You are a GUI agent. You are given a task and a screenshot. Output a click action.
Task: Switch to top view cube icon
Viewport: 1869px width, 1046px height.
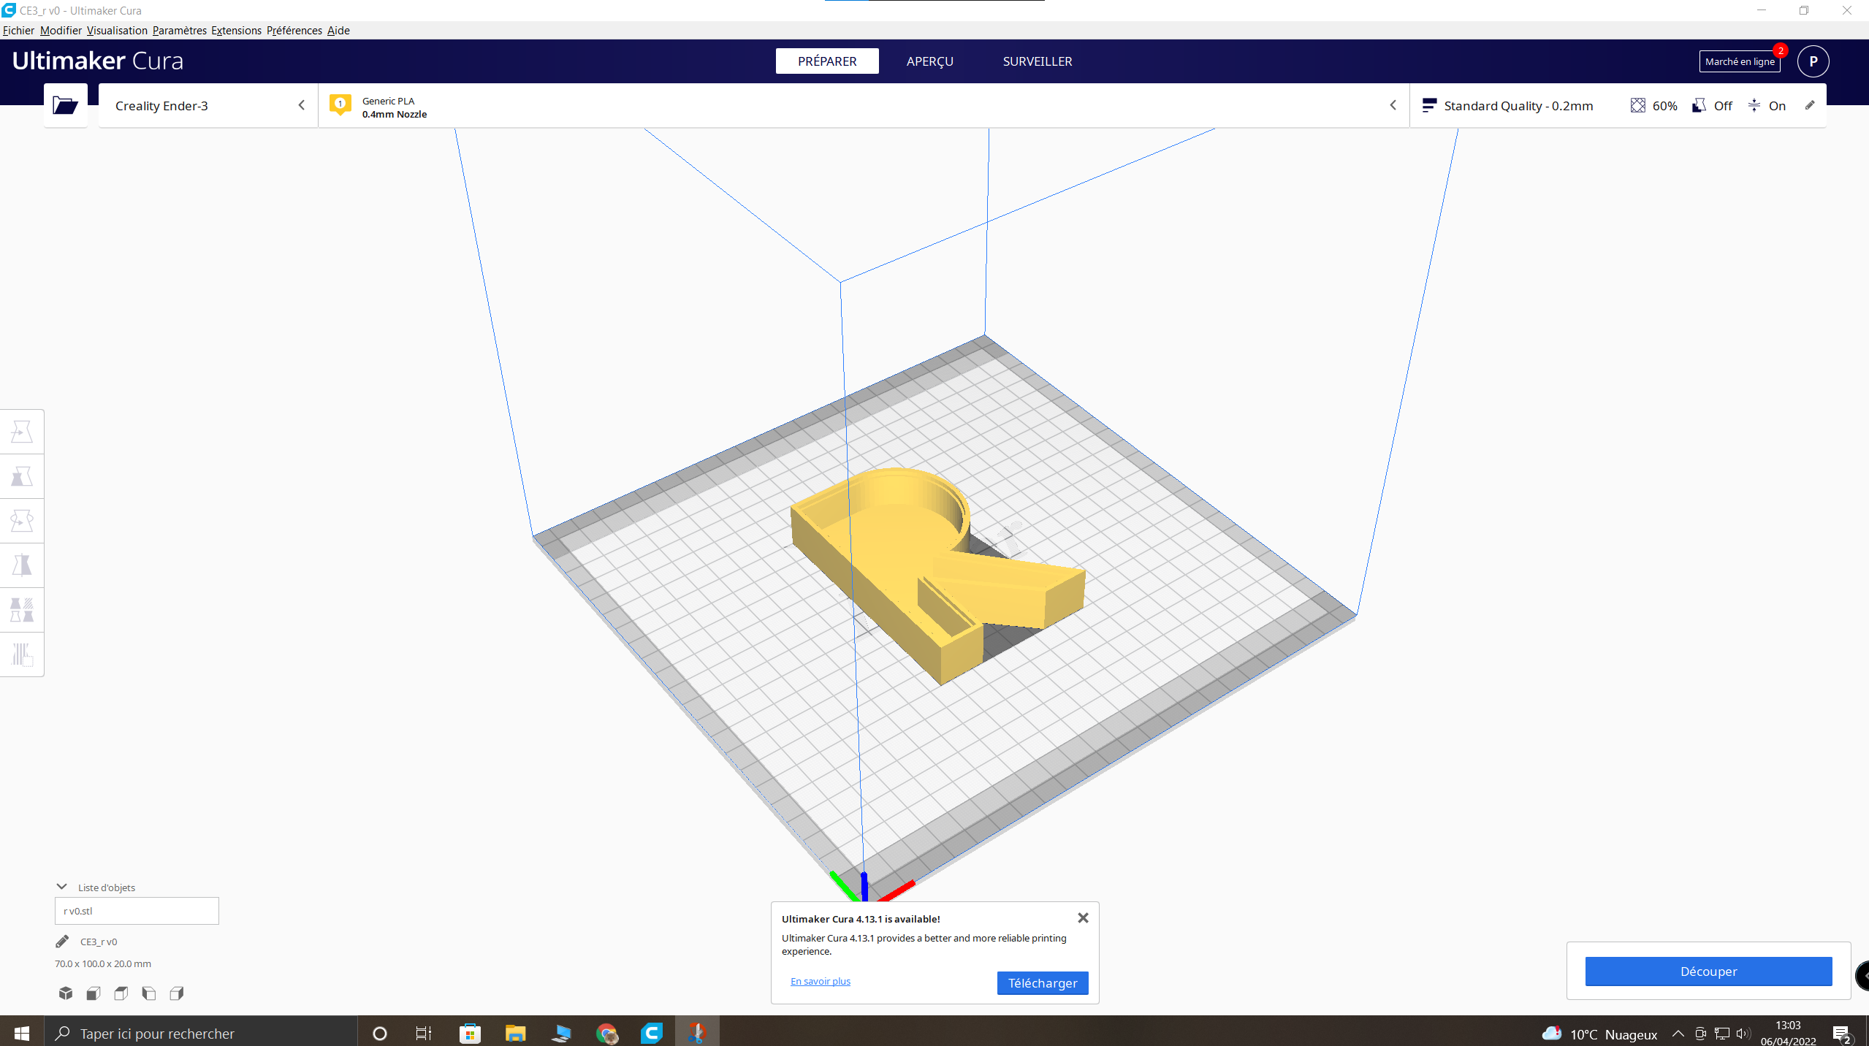tap(121, 993)
